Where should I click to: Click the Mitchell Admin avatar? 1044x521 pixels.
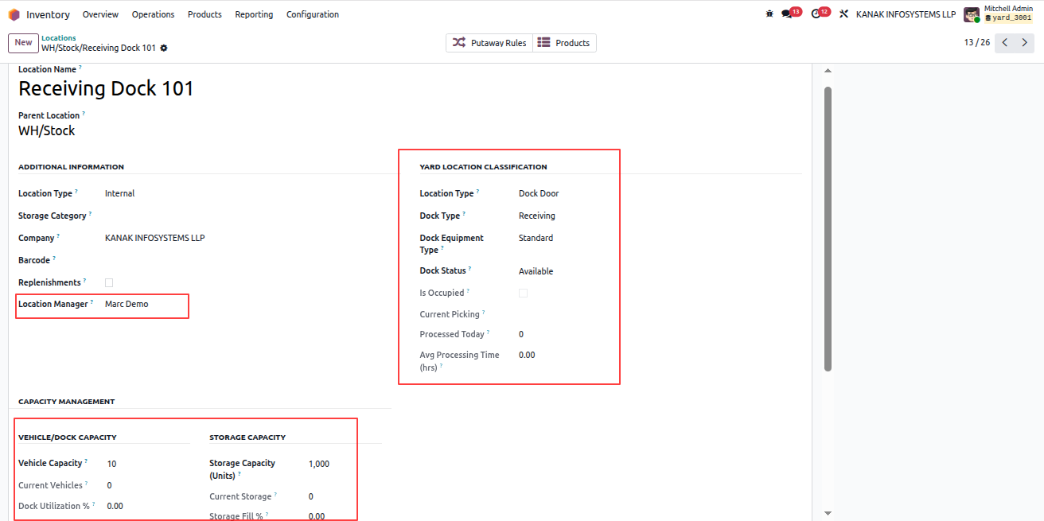[x=972, y=14]
